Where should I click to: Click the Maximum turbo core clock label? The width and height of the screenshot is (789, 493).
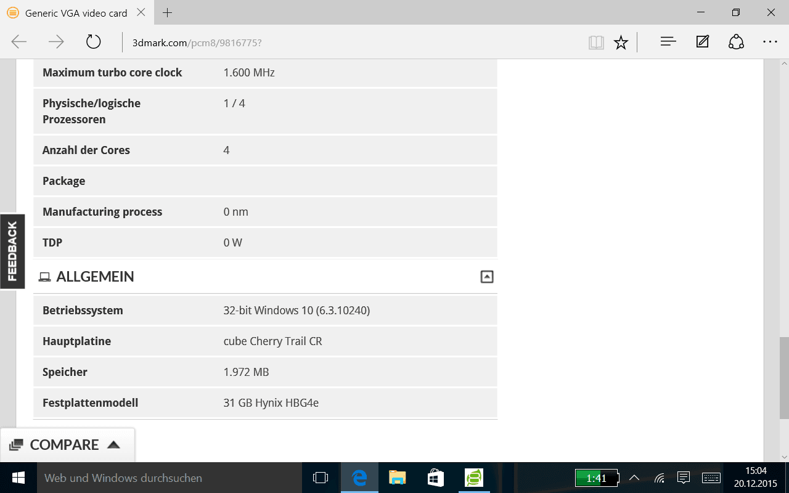tap(112, 73)
